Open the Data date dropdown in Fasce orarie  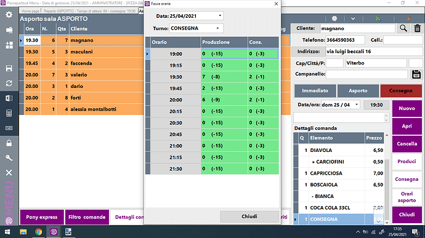click(x=220, y=16)
